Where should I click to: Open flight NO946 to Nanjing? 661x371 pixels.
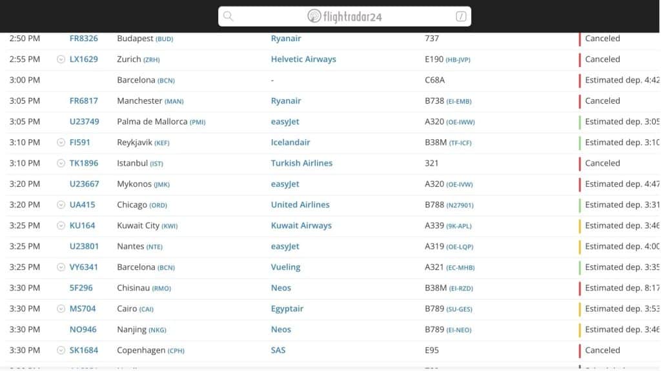pyautogui.click(x=83, y=330)
